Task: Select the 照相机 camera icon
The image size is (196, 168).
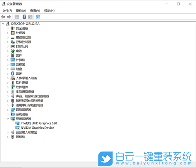Action: (x=13, y=137)
